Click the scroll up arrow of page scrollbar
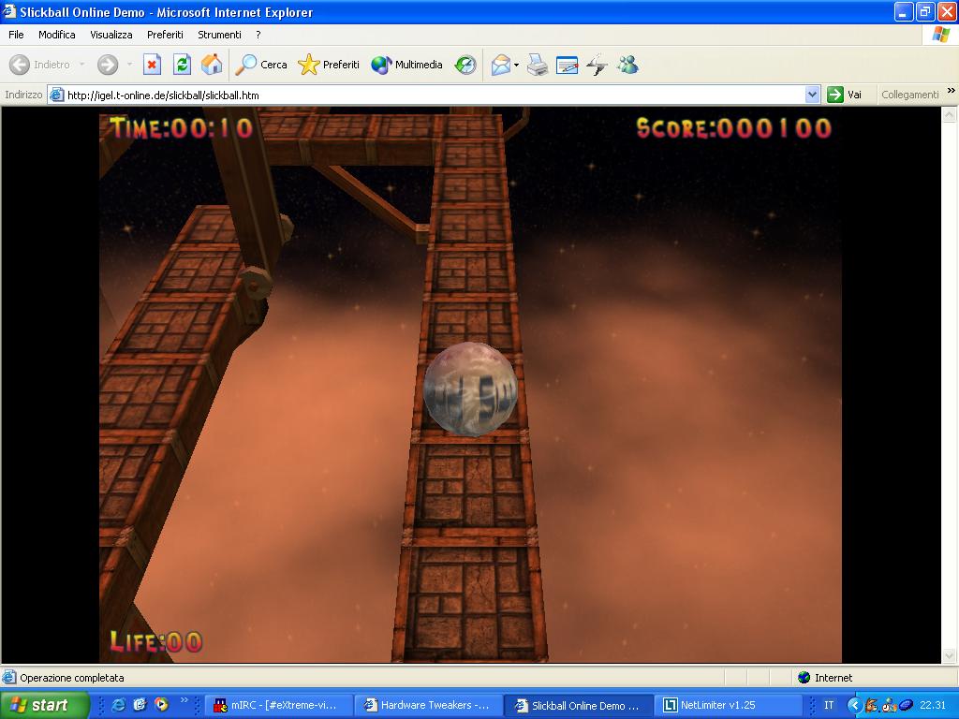This screenshot has width=959, height=719. pyautogui.click(x=950, y=114)
